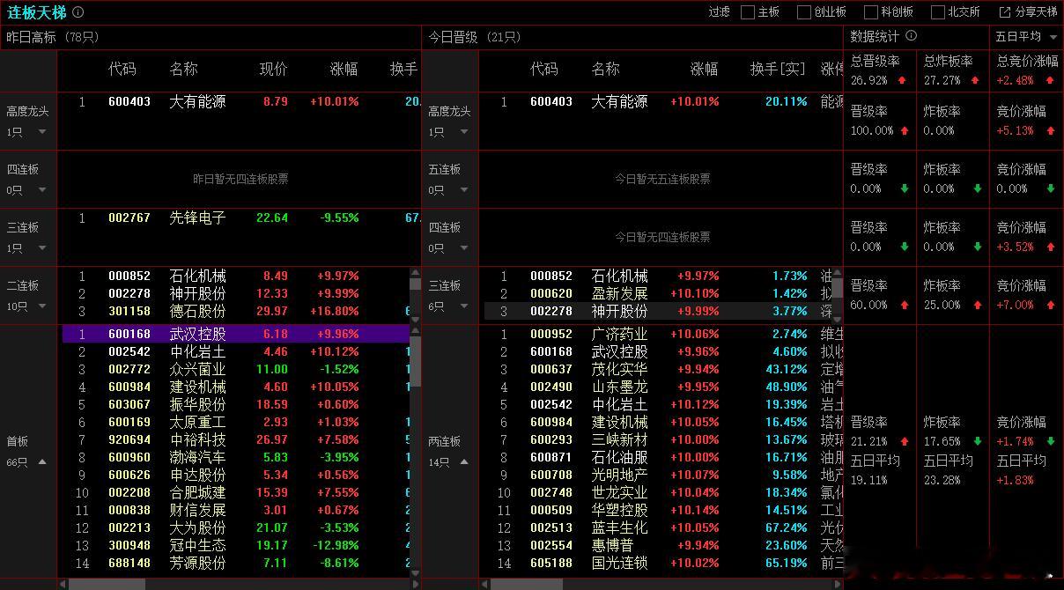Click the up arrow atop the right scrollbar

837,274
